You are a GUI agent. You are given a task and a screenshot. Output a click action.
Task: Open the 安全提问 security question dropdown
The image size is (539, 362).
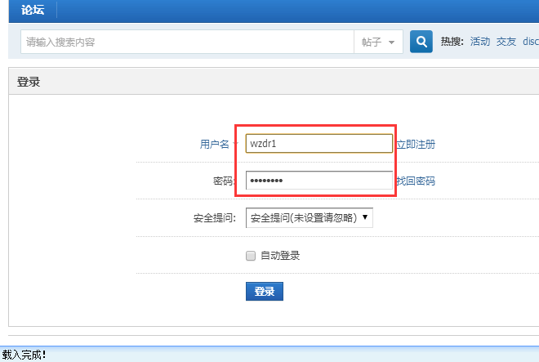(x=309, y=218)
